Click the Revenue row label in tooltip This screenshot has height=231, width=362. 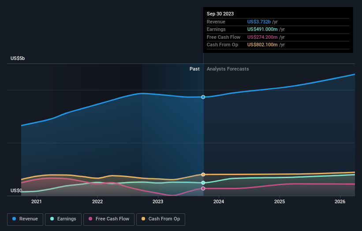pyautogui.click(x=216, y=22)
